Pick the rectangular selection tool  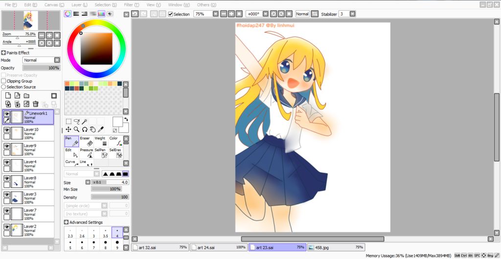68,121
